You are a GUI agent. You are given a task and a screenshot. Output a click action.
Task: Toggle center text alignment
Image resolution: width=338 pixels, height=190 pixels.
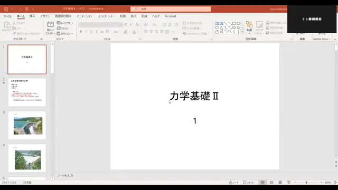click(151, 32)
